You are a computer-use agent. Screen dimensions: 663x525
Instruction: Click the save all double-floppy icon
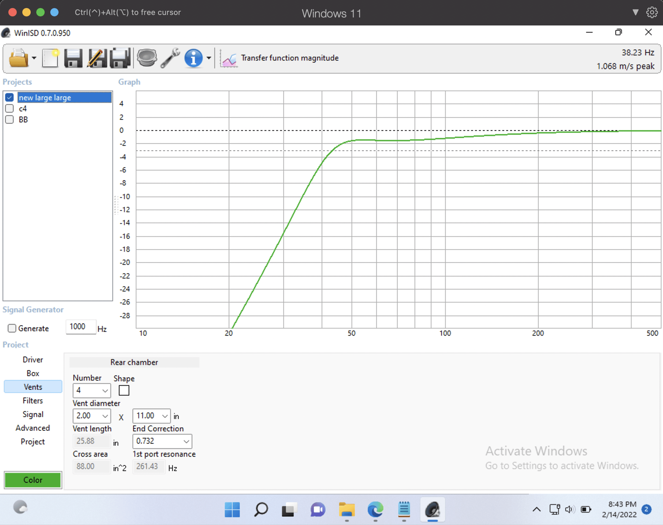pos(120,58)
